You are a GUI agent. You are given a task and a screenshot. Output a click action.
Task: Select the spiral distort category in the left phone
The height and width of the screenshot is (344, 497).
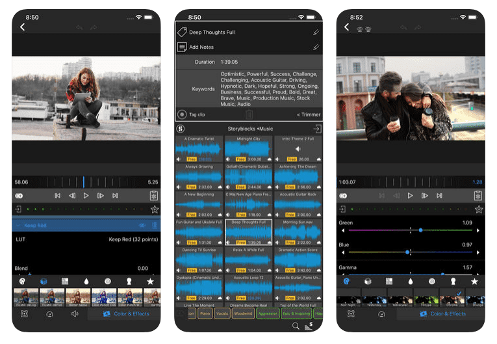(x=108, y=281)
